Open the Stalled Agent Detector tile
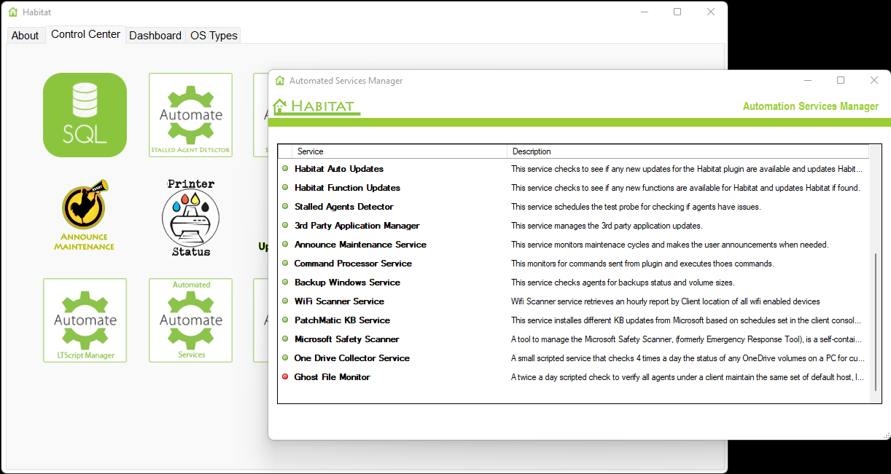Screen dimensions: 891x474 (x=190, y=115)
